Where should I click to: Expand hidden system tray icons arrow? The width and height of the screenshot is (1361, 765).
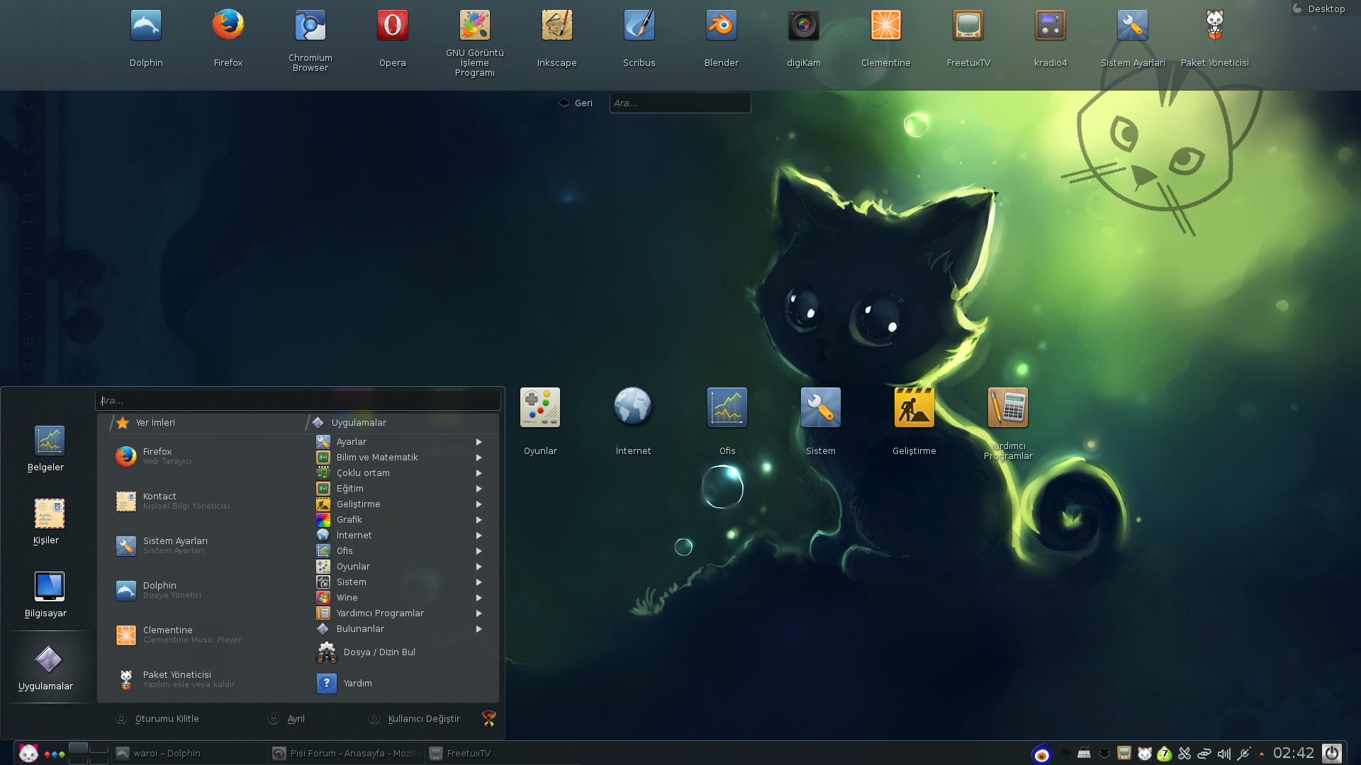click(x=1262, y=754)
